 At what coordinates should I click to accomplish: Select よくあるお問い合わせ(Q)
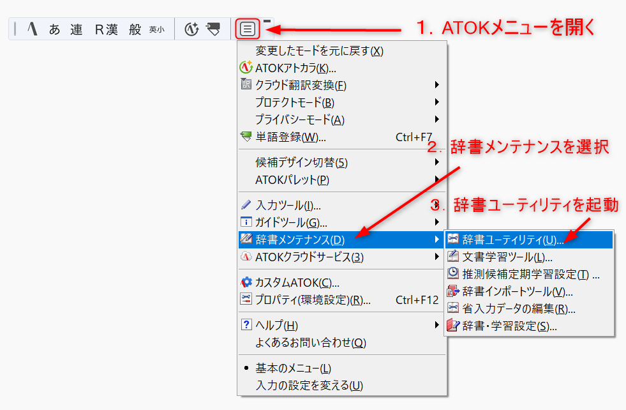point(342,342)
